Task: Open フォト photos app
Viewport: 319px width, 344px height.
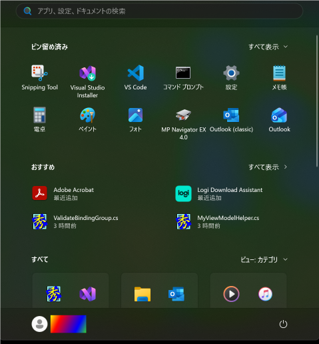Action: coord(135,119)
